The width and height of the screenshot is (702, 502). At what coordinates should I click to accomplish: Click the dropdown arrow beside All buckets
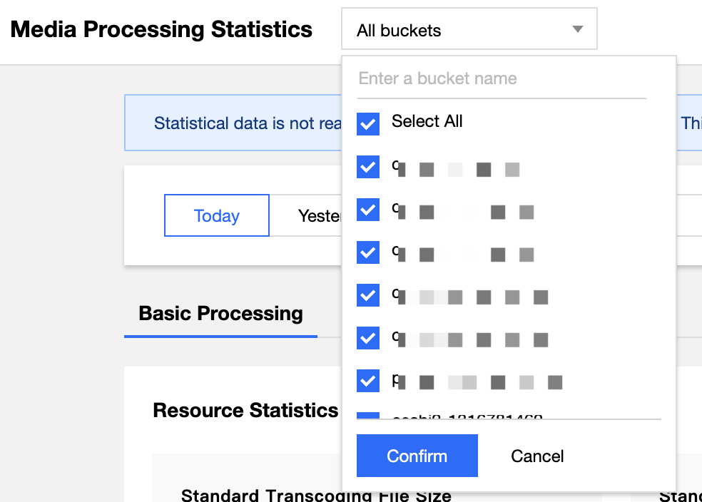click(x=578, y=30)
